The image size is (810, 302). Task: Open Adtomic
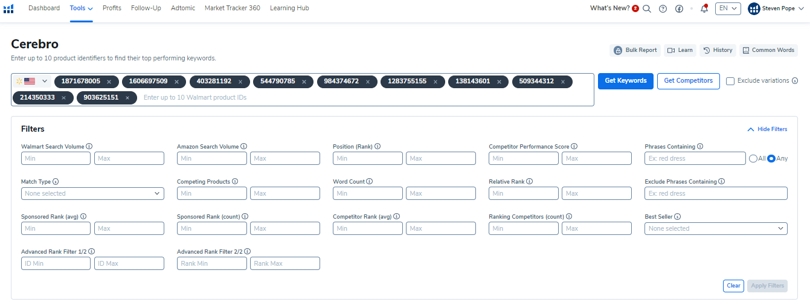coord(182,8)
